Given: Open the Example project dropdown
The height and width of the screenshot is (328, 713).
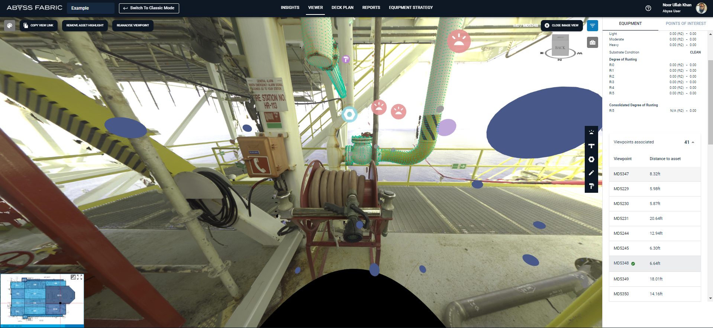Looking at the screenshot, I should coord(90,8).
